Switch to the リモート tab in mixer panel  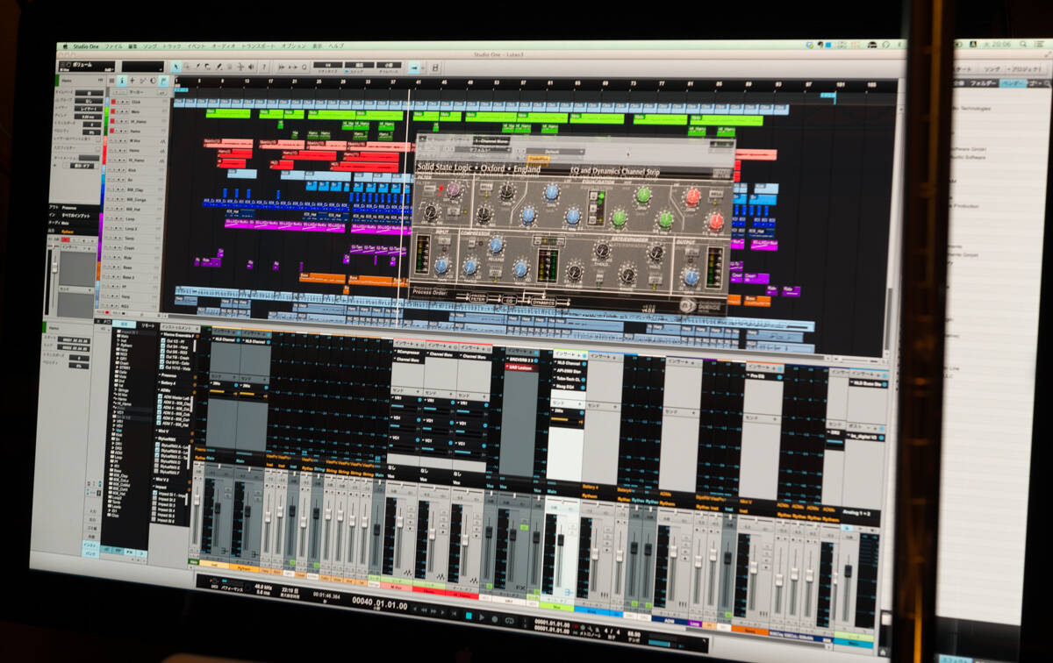pos(148,324)
